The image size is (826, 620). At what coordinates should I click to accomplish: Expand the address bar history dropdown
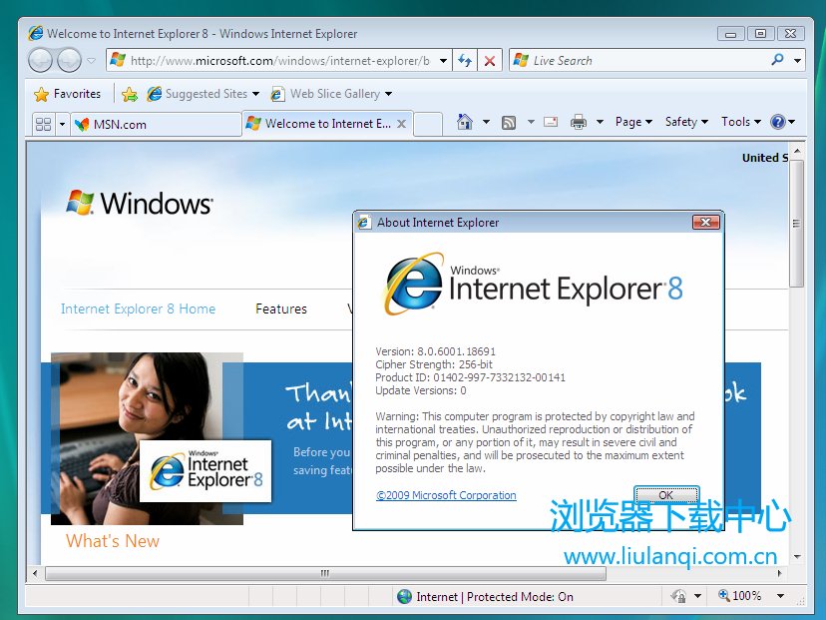click(x=444, y=61)
